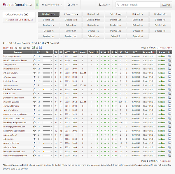Star ventasyserviciosonline.com as favorite
The image size is (175, 174).
34,156
